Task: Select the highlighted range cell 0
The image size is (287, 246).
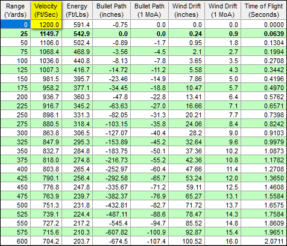Action: [x=15, y=25]
